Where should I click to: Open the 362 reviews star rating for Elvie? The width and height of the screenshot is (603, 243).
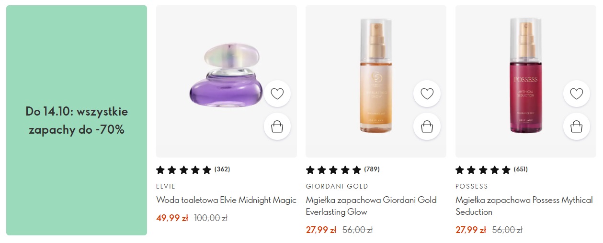193,169
